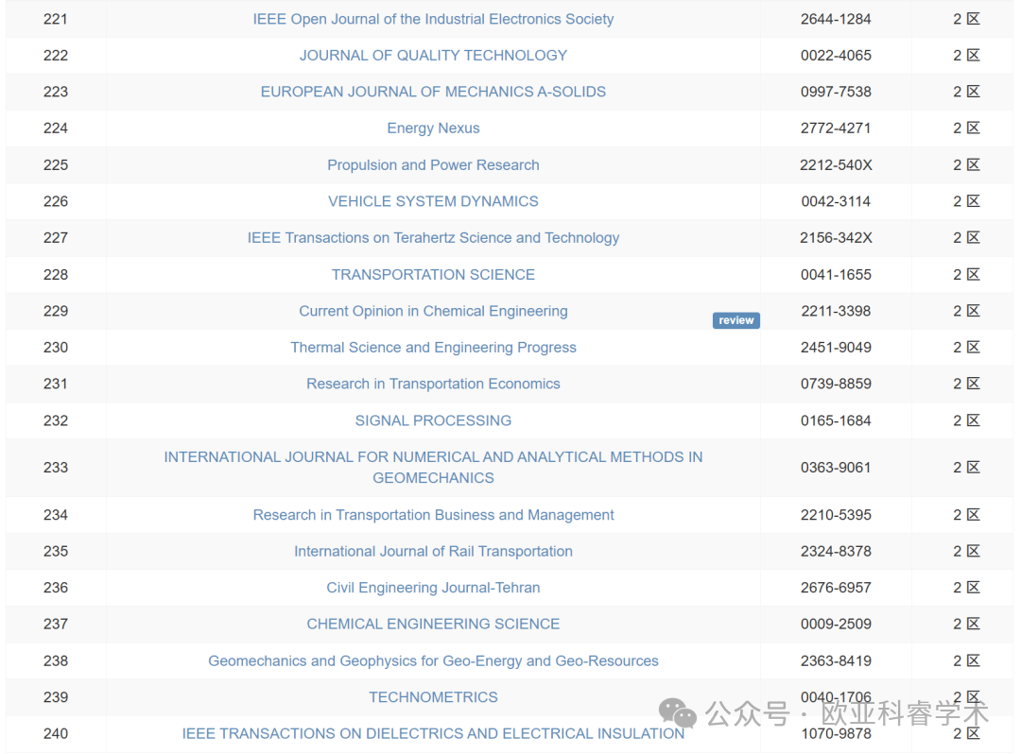The width and height of the screenshot is (1021, 754).
Task: Click rank number 240
Action: pyautogui.click(x=56, y=733)
